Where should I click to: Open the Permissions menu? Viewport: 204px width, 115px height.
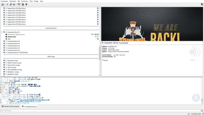(x=25, y=1)
